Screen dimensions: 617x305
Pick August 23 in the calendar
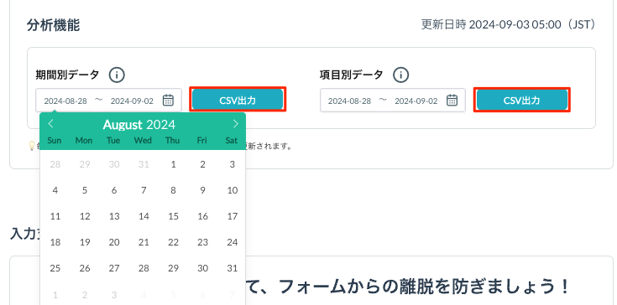[x=202, y=242]
